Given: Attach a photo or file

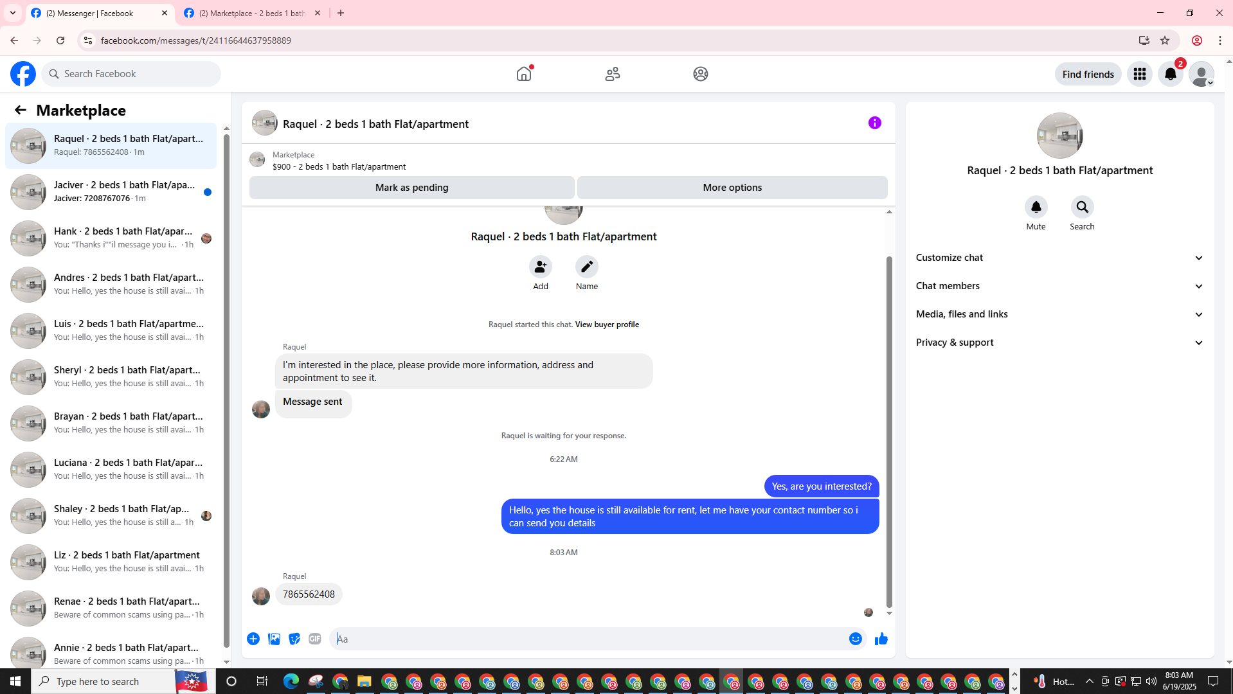Looking at the screenshot, I should pos(274,639).
